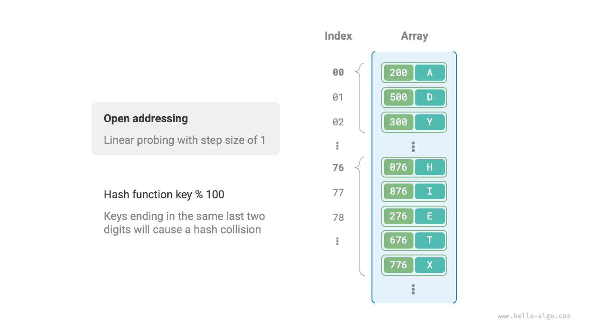Click the value cell A
590x332 pixels.
coord(430,73)
